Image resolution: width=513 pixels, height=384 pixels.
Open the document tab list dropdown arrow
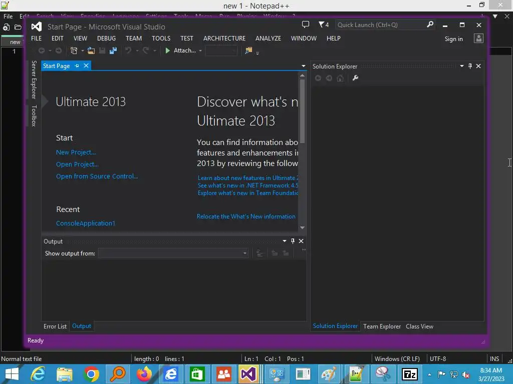click(x=303, y=66)
